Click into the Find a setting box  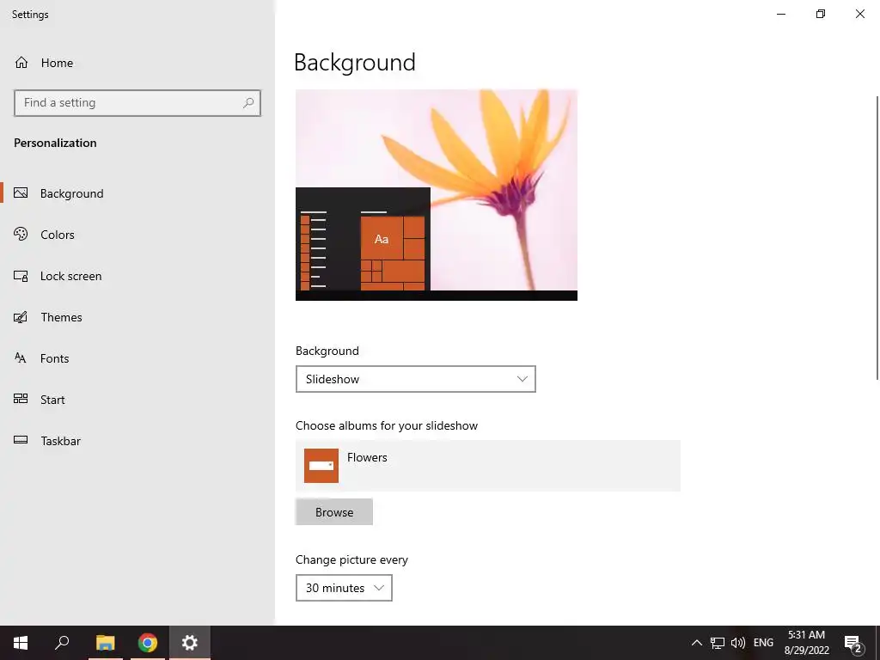[x=137, y=103]
